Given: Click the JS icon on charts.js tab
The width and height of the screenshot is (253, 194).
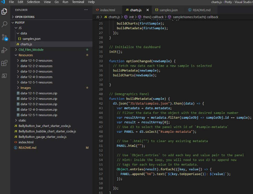Looking at the screenshot, I should tap(127, 10).
